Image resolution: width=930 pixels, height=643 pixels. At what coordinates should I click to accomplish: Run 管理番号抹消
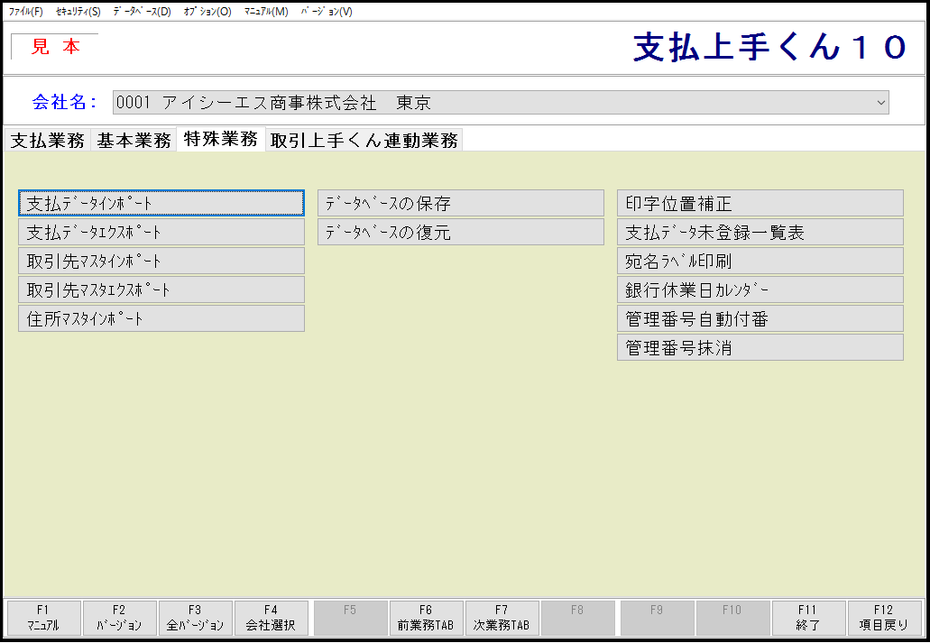[760, 347]
